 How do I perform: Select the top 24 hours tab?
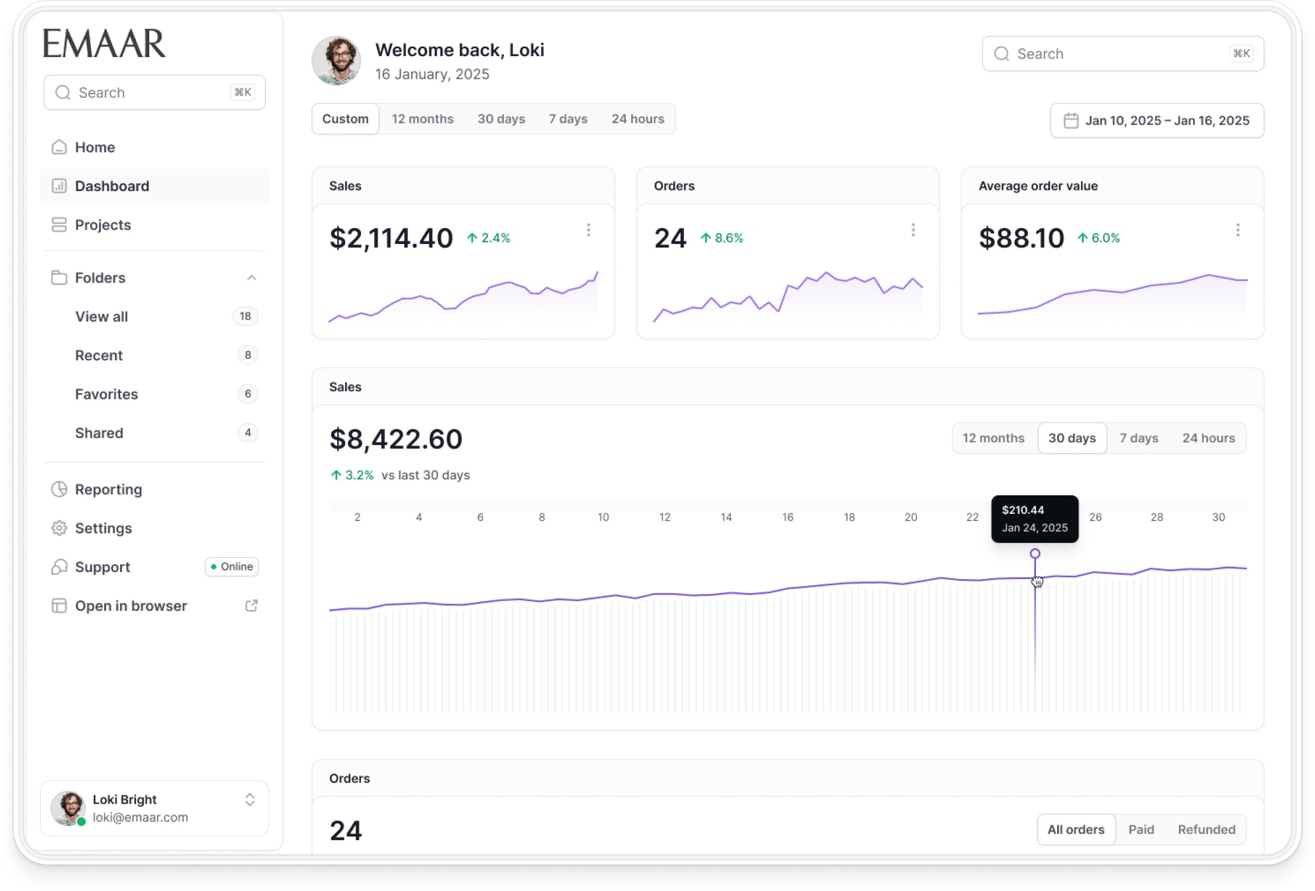tap(637, 119)
